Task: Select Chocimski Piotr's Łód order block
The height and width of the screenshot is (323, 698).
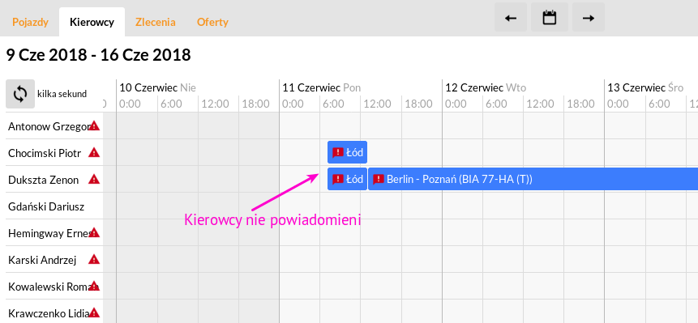Action: (347, 152)
